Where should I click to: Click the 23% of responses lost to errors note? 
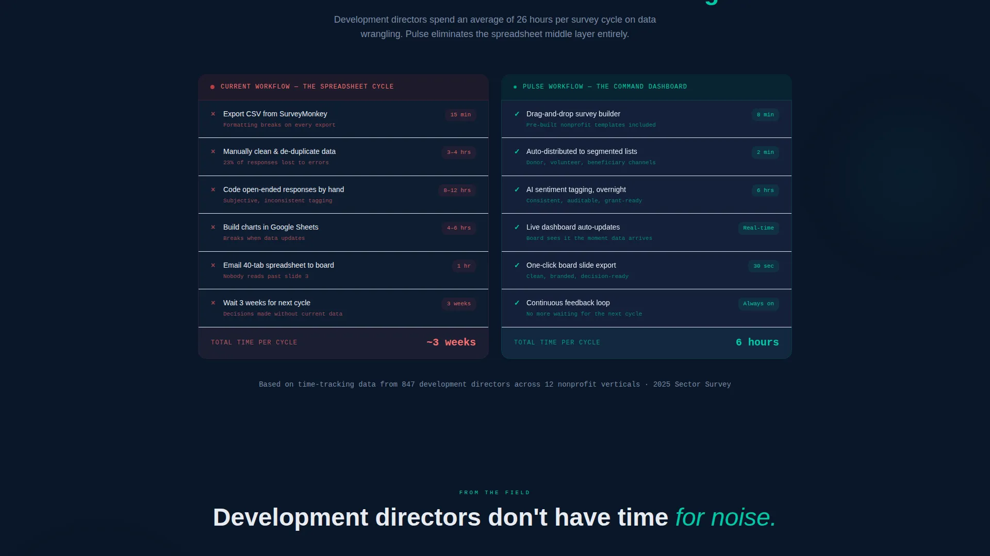tap(276, 163)
